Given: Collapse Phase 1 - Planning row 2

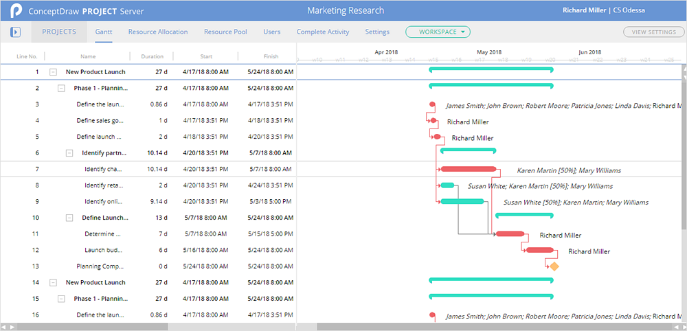Looking at the screenshot, I should click(x=61, y=88).
